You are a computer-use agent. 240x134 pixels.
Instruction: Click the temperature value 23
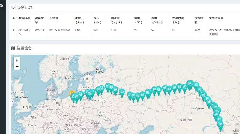click(136, 30)
